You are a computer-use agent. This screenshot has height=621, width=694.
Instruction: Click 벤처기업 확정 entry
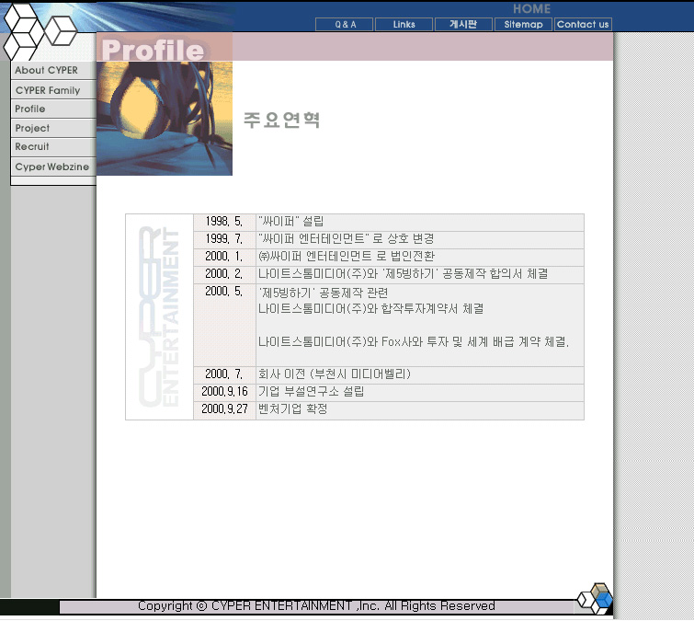tap(292, 409)
